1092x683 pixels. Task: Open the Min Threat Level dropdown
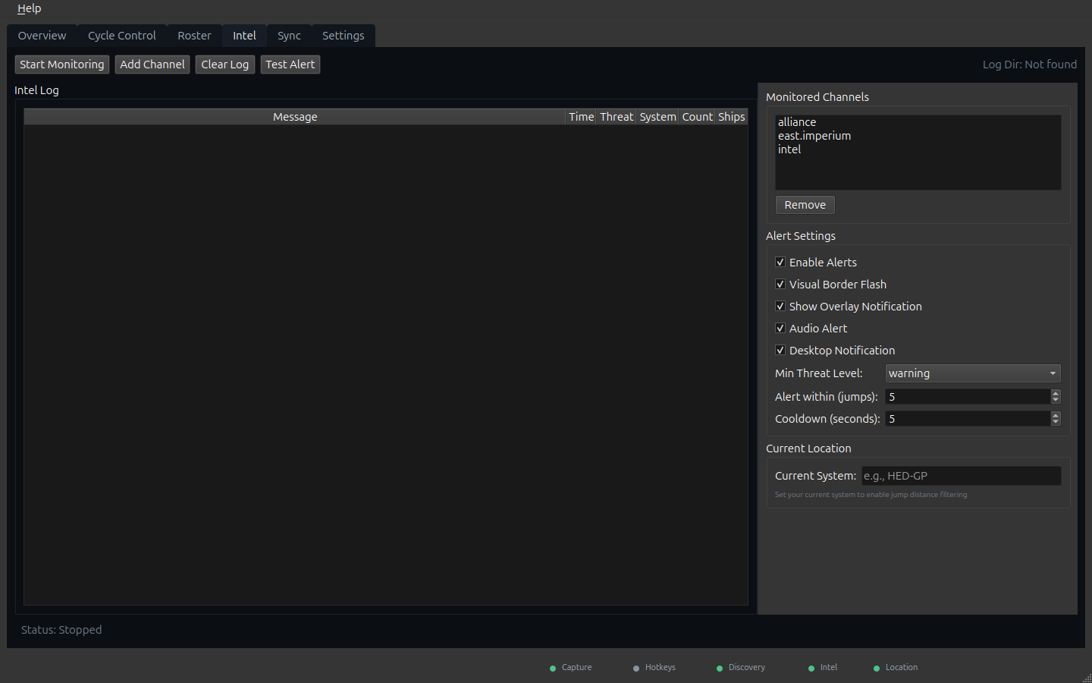973,373
